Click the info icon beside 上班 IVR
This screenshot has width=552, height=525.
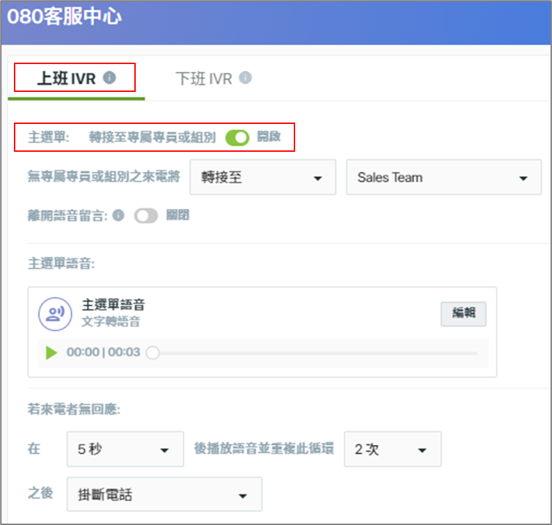tap(109, 77)
